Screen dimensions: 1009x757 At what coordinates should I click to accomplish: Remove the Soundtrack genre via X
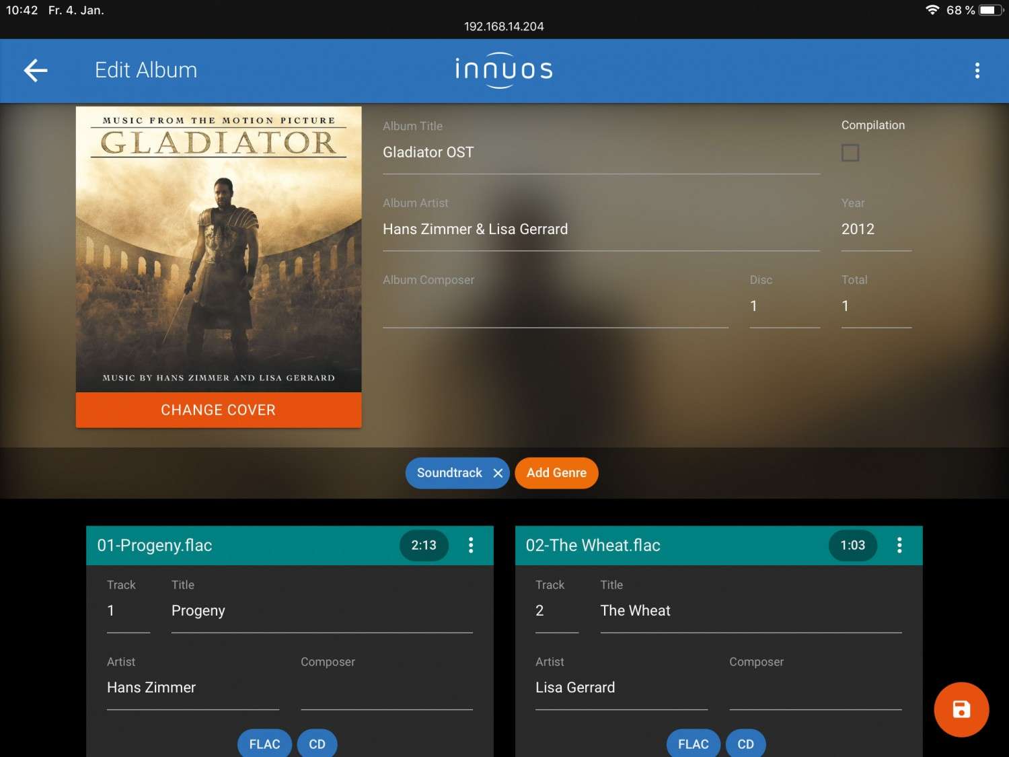(x=498, y=473)
